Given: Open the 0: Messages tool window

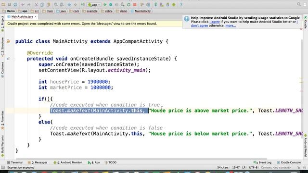Looking at the screenshot, I should 38,162.
